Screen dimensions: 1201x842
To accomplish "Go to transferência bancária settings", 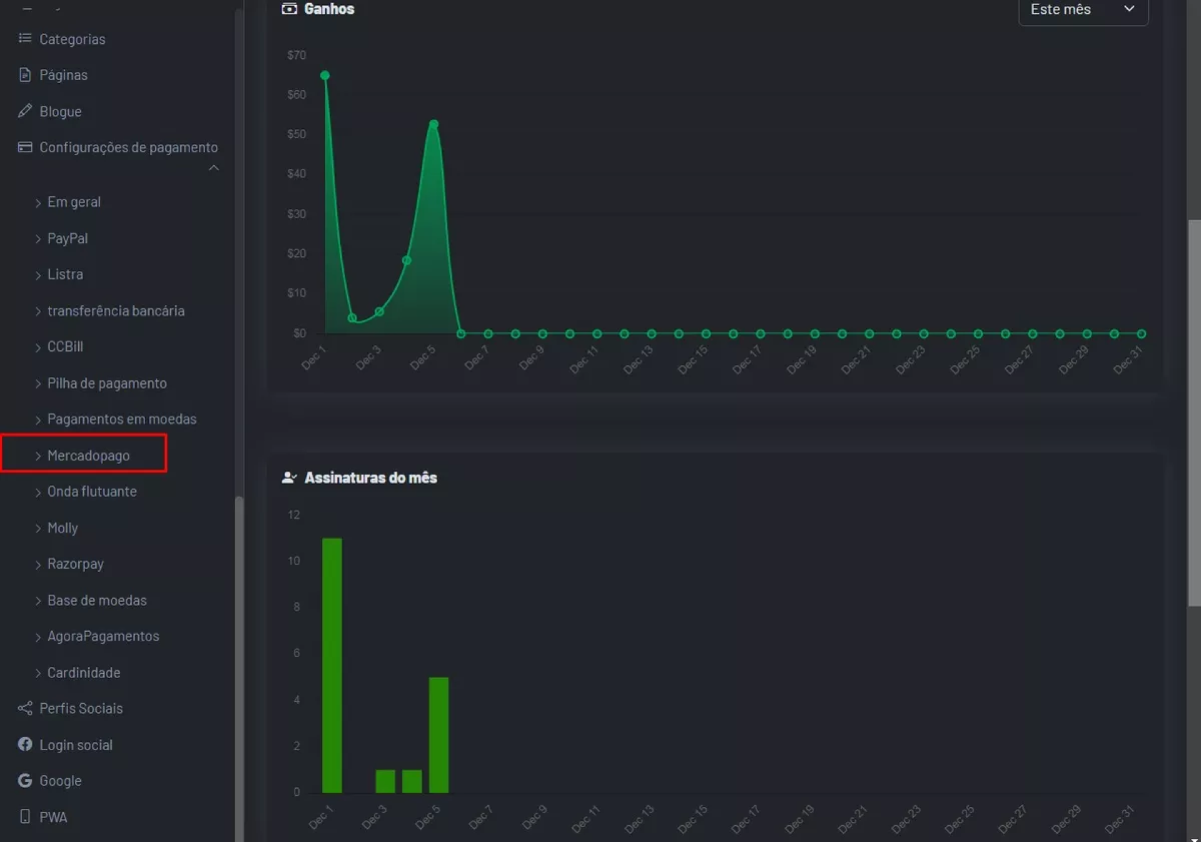I will pyautogui.click(x=116, y=311).
